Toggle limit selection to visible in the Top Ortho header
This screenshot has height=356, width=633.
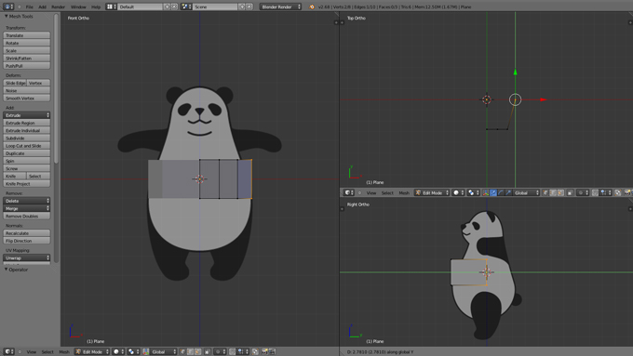point(571,192)
